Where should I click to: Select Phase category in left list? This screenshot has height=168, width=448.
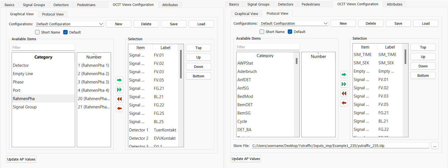pyautogui.click(x=43, y=82)
